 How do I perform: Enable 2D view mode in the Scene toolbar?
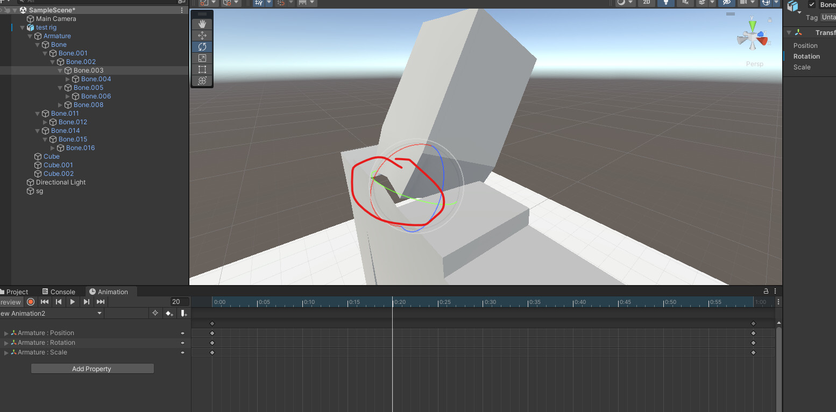click(x=646, y=3)
